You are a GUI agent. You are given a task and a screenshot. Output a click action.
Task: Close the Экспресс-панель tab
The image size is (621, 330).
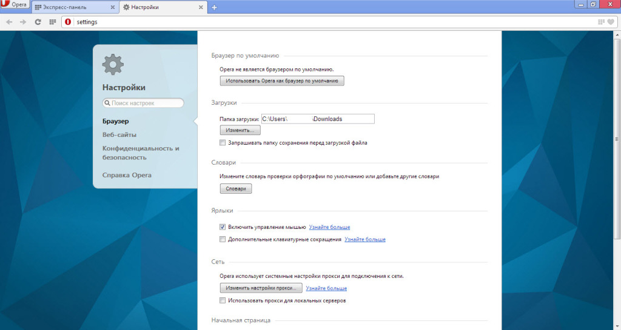pyautogui.click(x=112, y=7)
